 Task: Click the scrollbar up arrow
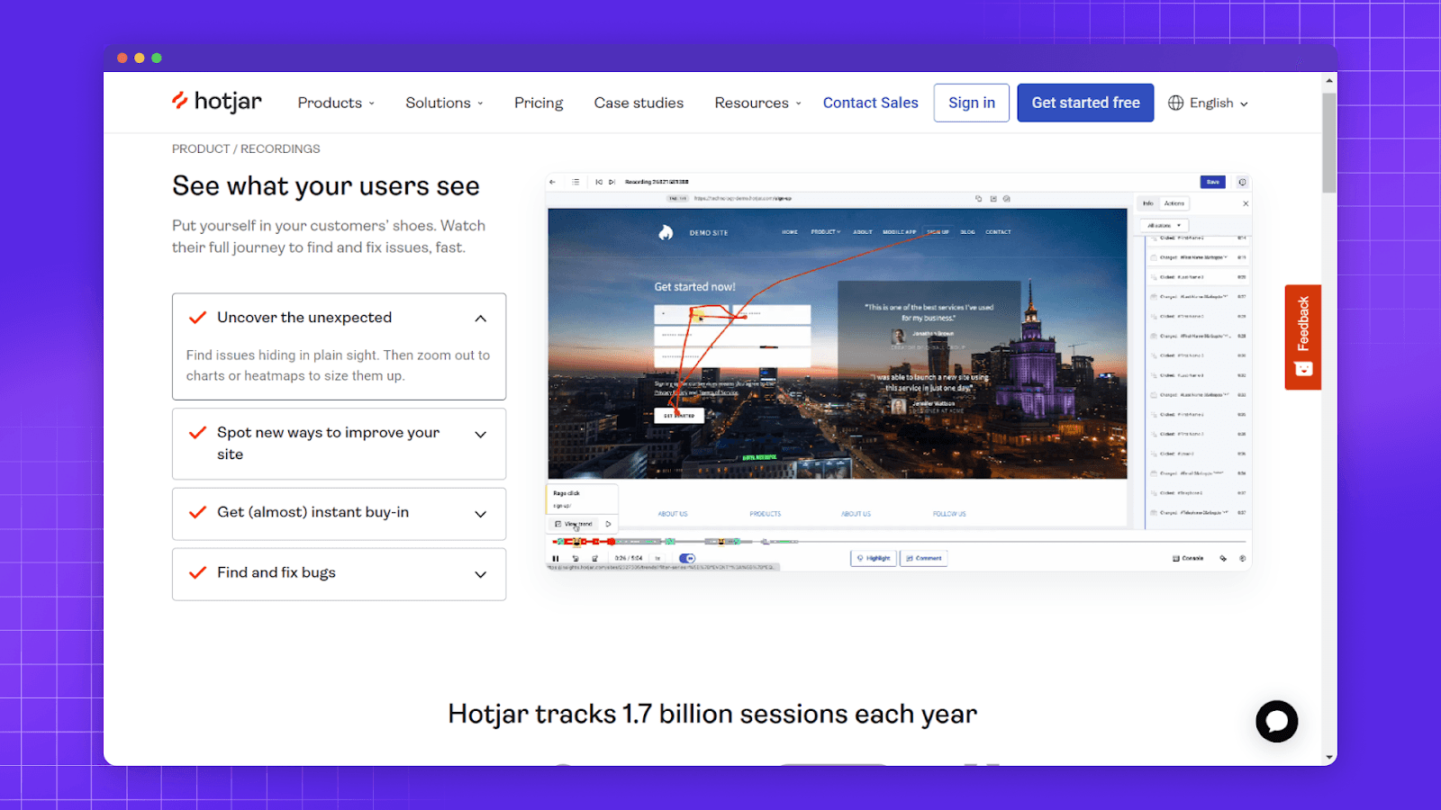[x=1329, y=81]
